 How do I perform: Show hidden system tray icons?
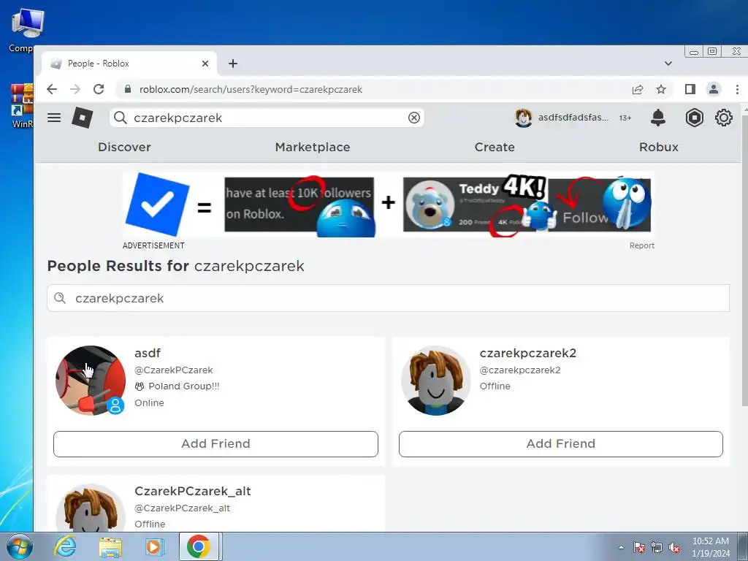point(621,547)
